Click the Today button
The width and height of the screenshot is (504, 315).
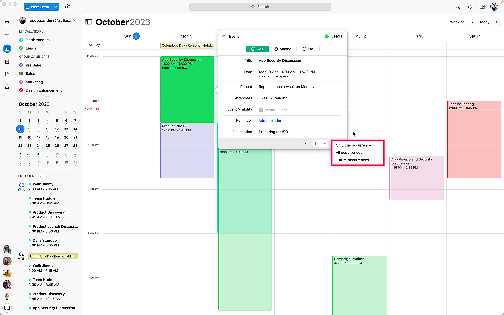(x=484, y=22)
